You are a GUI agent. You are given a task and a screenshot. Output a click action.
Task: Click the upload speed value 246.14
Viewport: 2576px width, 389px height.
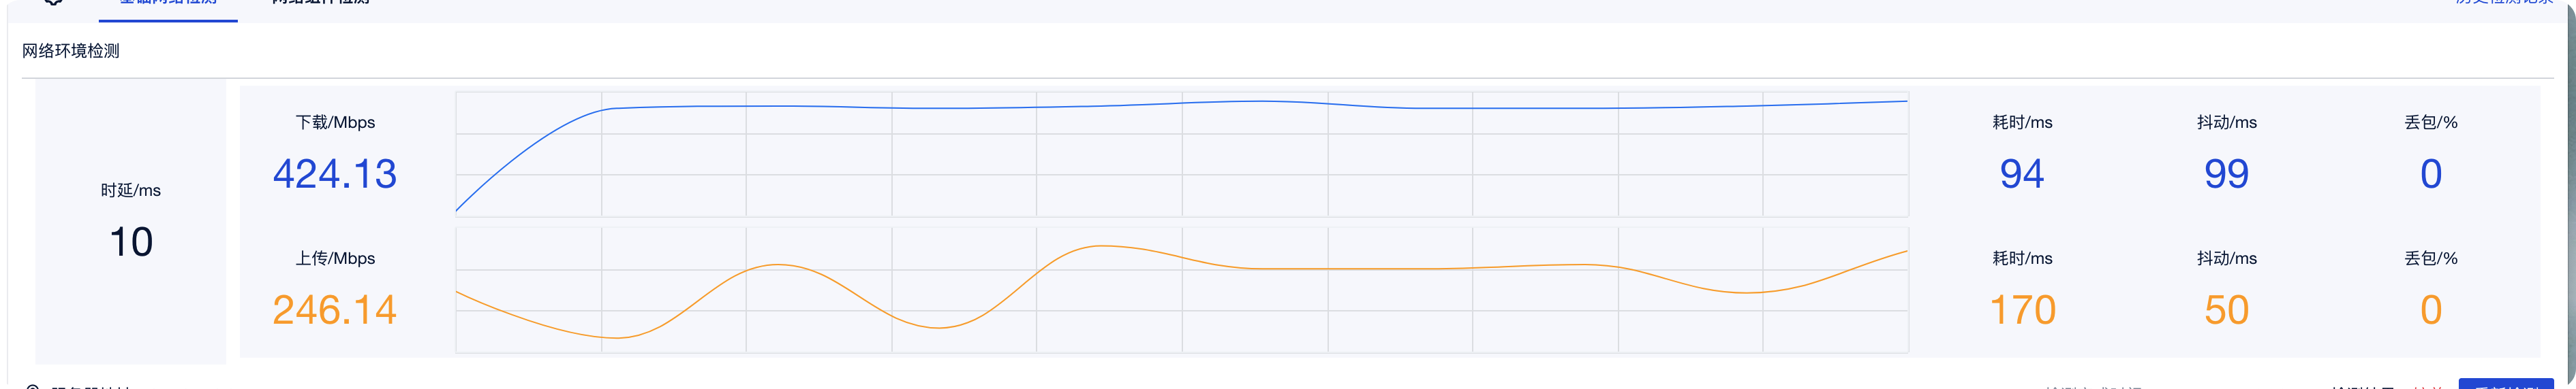335,310
